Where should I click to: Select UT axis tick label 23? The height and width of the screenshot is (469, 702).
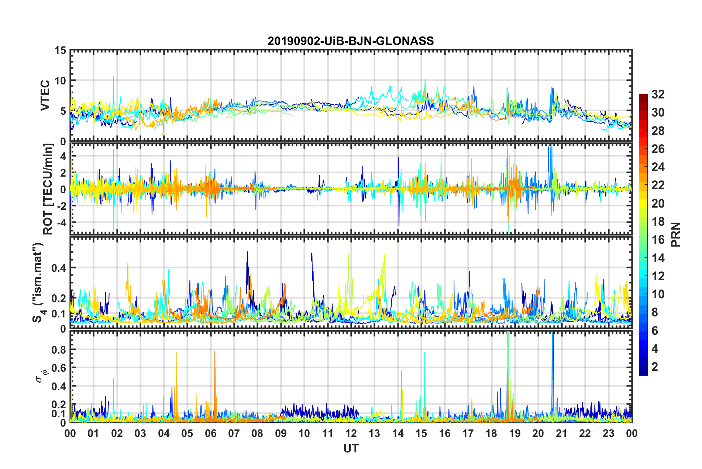608,433
